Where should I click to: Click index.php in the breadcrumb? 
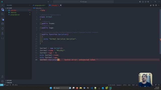click(38, 8)
